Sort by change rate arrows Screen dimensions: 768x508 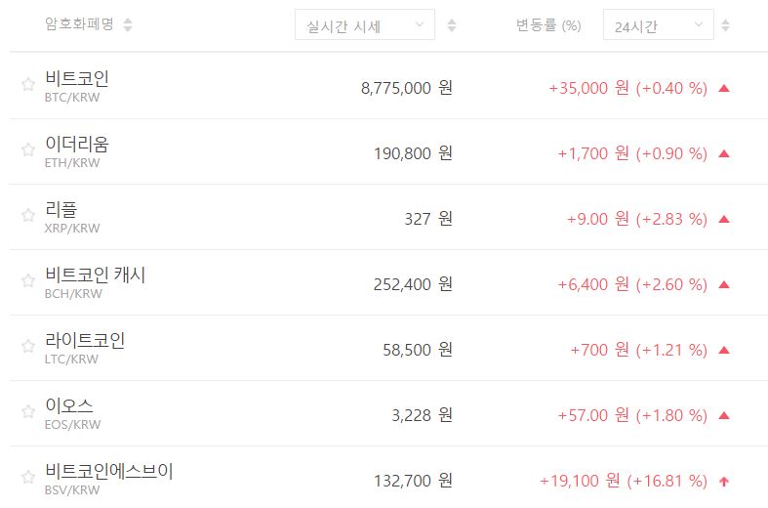point(725,25)
